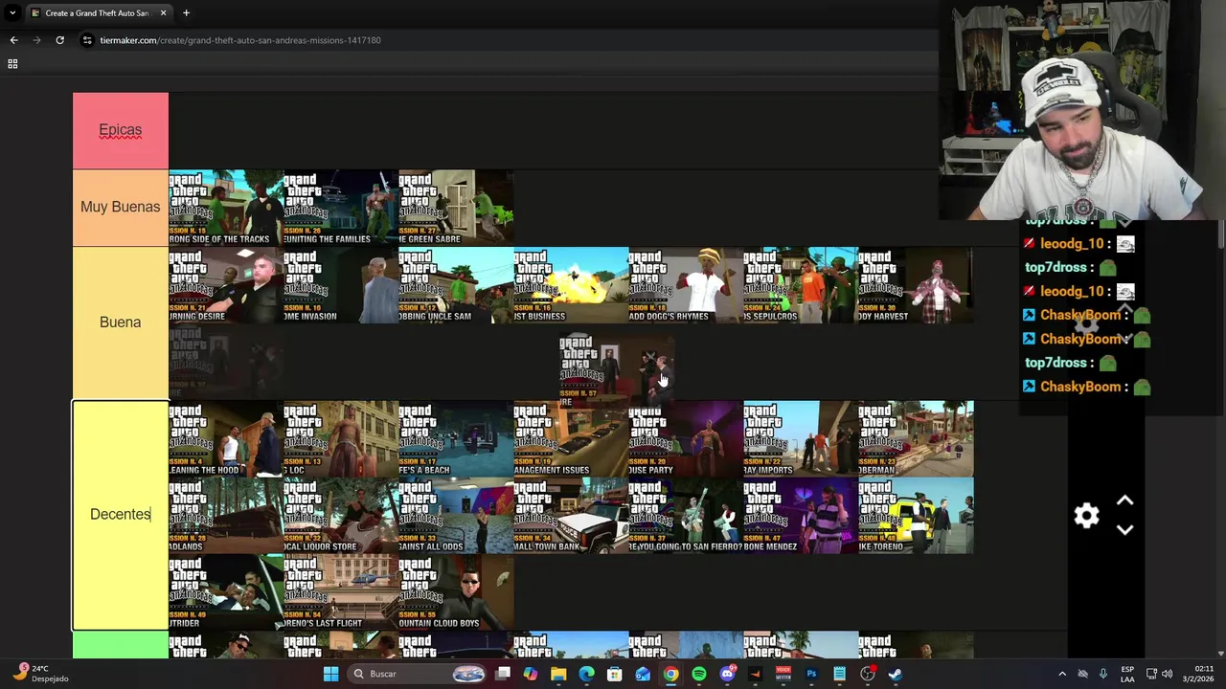
Task: Click the Management Issues thumbnail
Action: pyautogui.click(x=571, y=439)
